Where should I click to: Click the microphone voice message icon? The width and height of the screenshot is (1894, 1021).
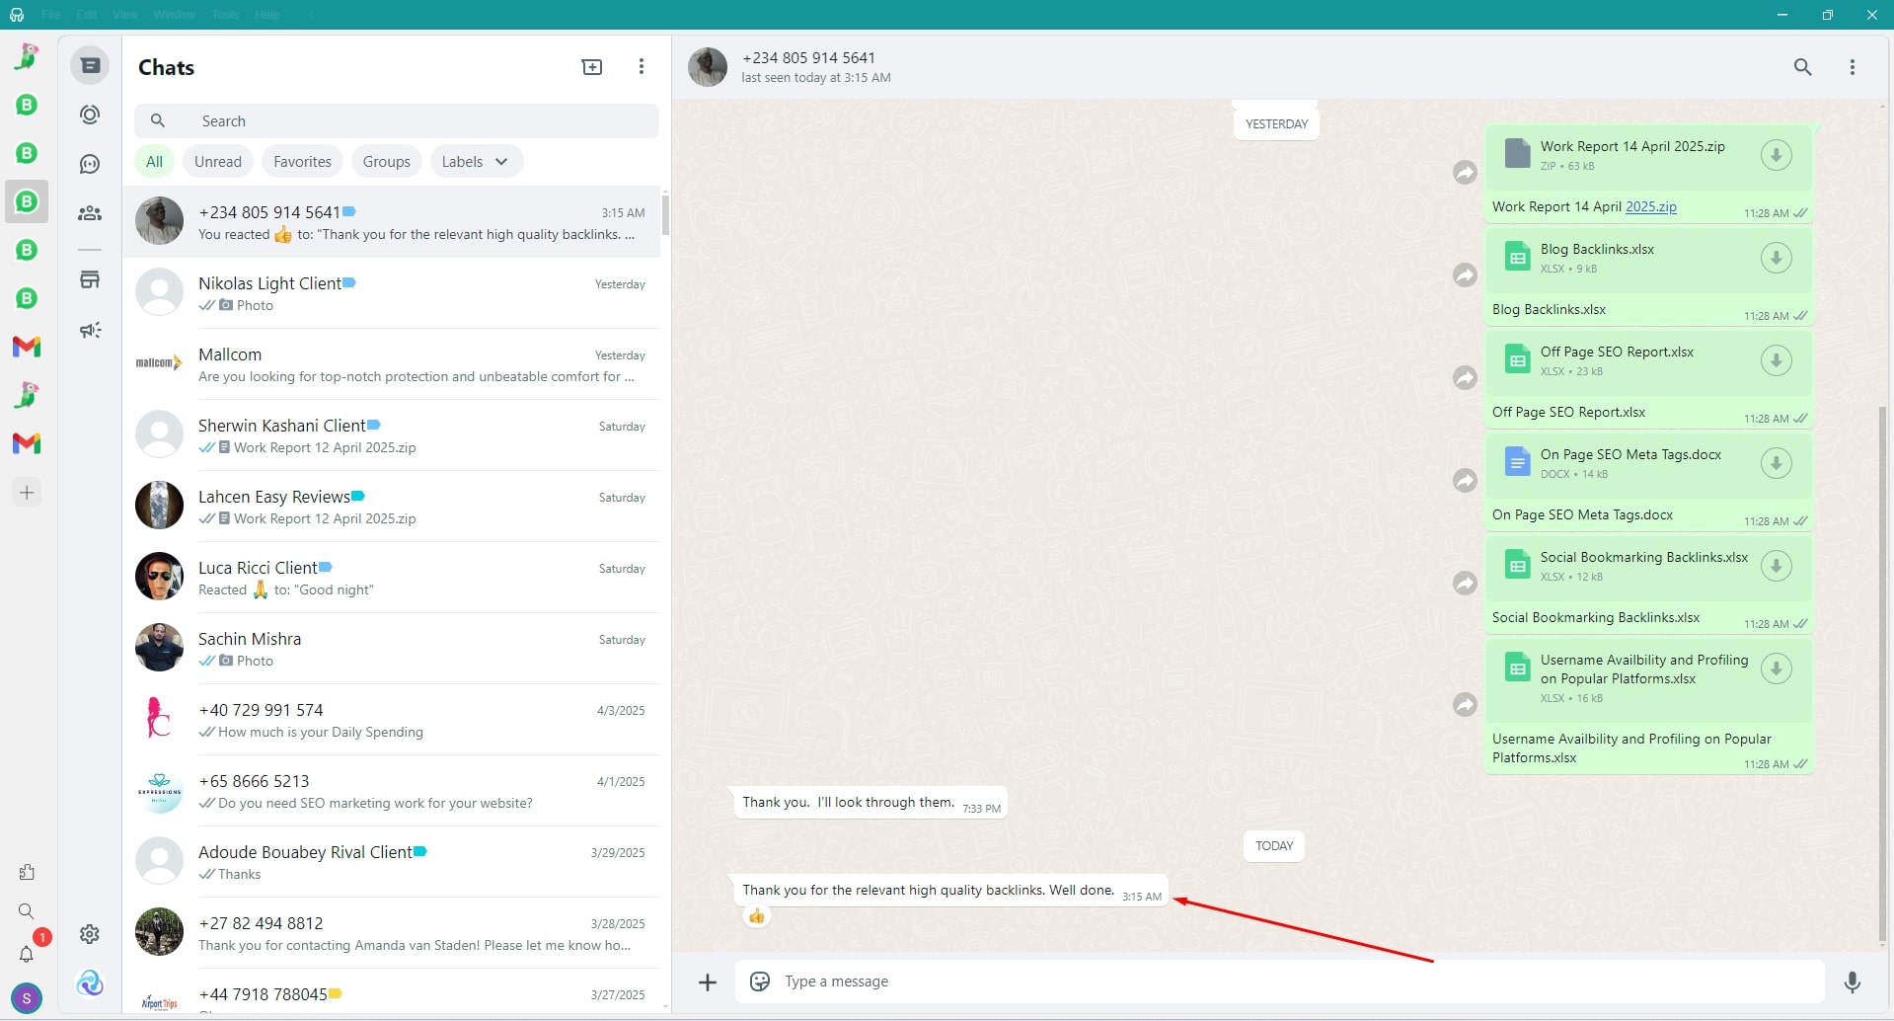tap(1852, 982)
